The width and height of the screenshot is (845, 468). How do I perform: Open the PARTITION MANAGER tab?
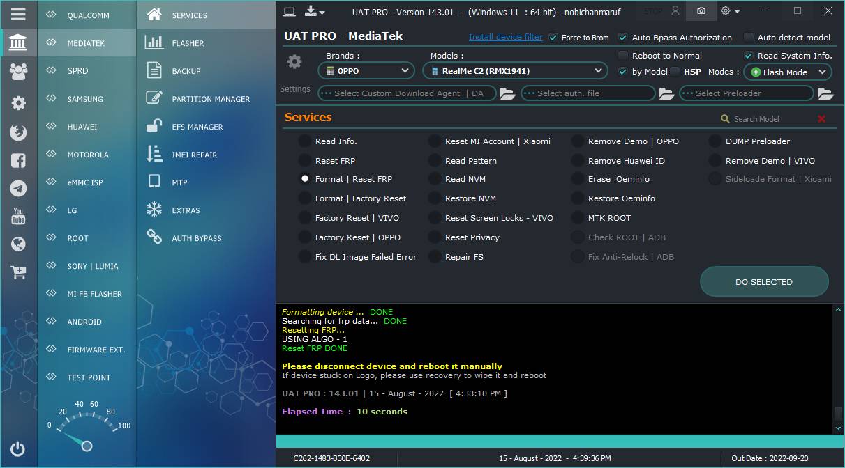click(206, 99)
